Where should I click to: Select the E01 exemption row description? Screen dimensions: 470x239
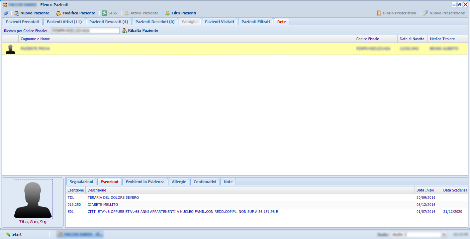pyautogui.click(x=183, y=212)
